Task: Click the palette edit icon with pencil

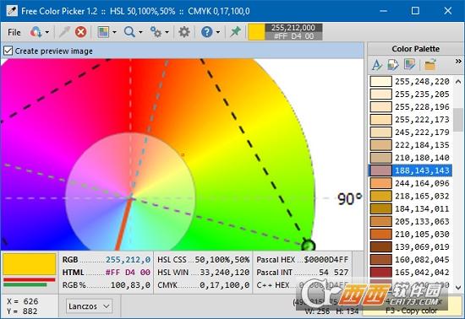Action: point(409,64)
